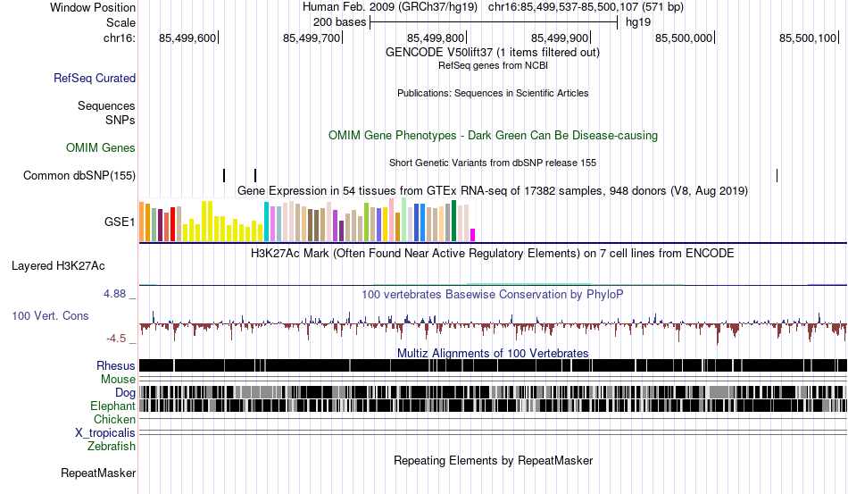
Task: Select the Mouse alignment row label
Action: point(118,380)
